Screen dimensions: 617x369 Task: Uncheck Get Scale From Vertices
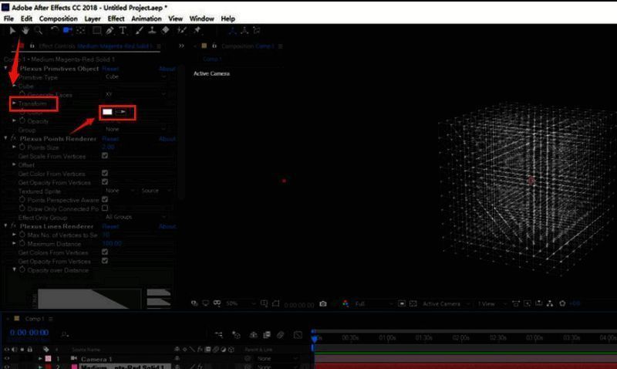pyautogui.click(x=105, y=156)
